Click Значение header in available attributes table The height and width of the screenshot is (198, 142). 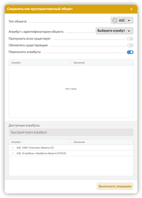pyautogui.click(x=102, y=142)
